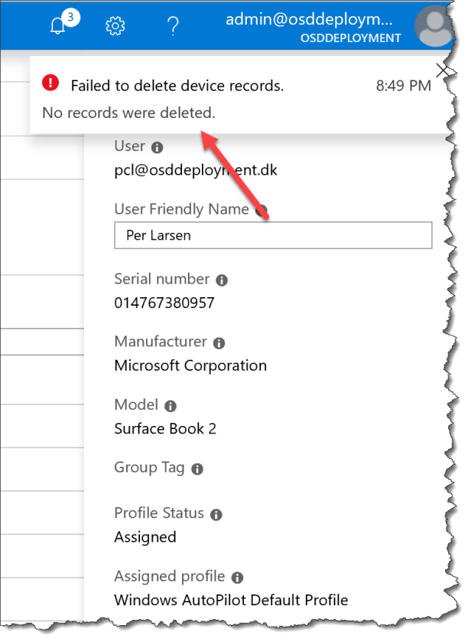Show info tooltip for Assigned profile
The height and width of the screenshot is (642, 471).
click(237, 578)
